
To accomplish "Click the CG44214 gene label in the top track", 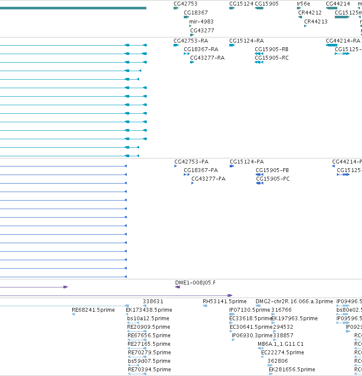I will pos(338,3).
